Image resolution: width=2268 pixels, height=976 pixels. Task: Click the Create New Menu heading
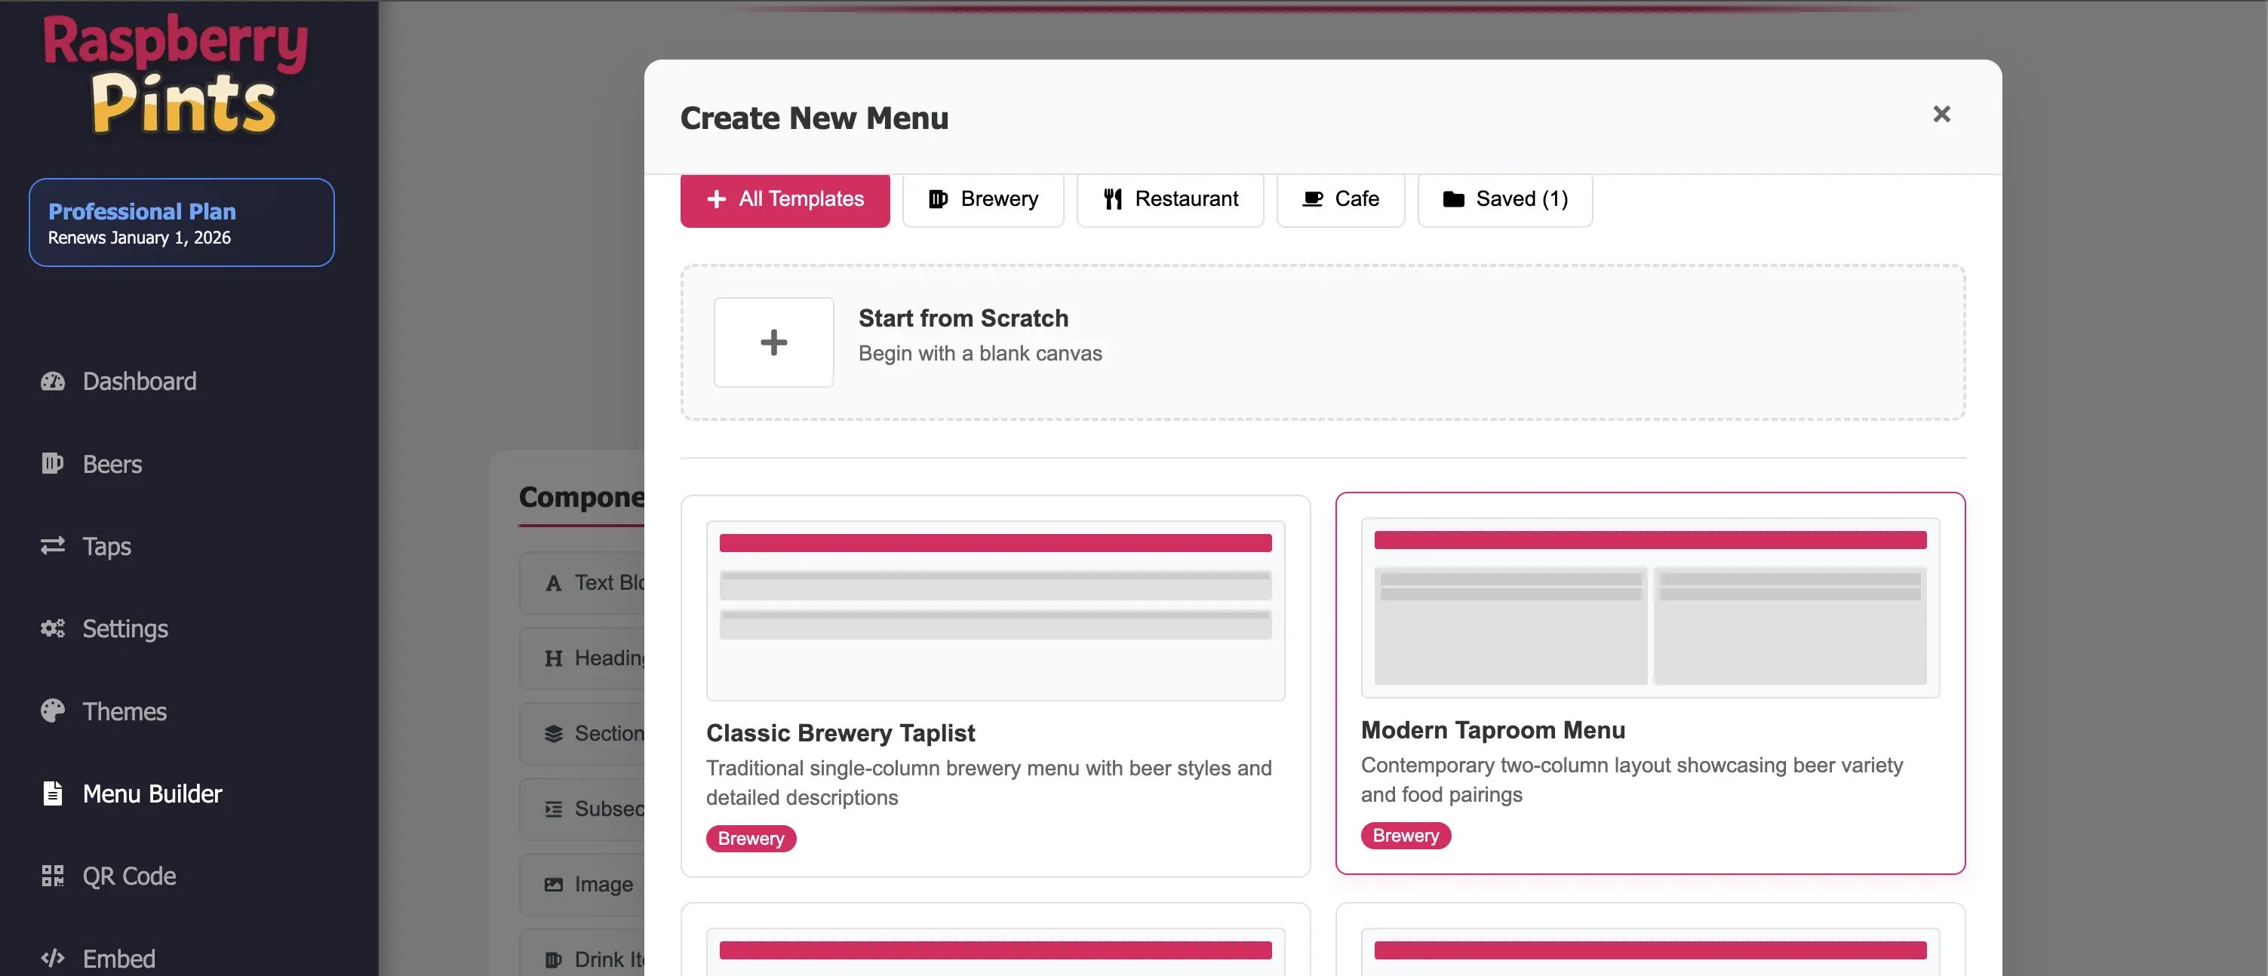pyautogui.click(x=814, y=118)
